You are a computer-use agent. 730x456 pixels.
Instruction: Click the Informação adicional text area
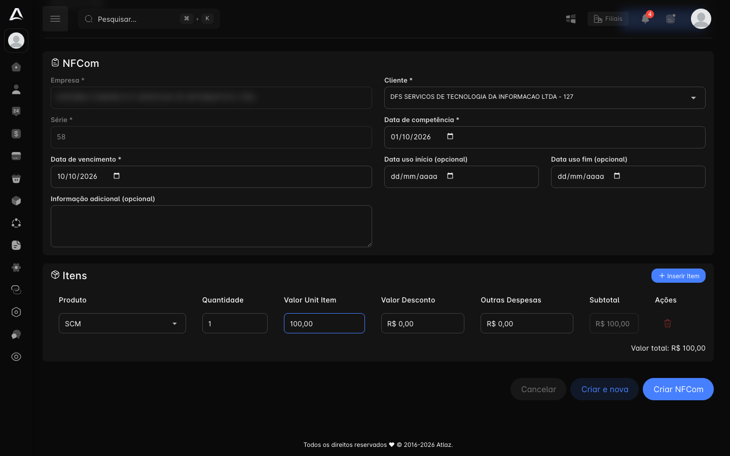coord(211,226)
